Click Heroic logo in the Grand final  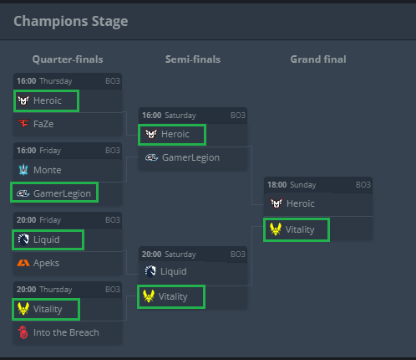[x=276, y=203]
